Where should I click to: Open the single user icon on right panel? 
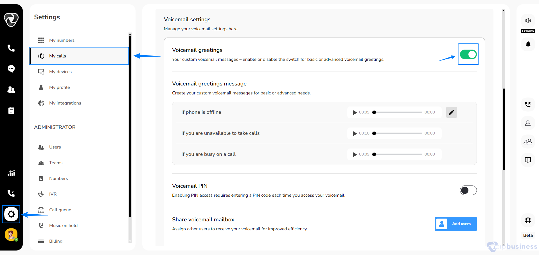click(x=528, y=123)
